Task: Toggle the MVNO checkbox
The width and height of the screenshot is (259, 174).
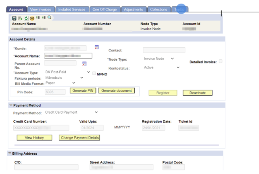Action: coord(94,74)
